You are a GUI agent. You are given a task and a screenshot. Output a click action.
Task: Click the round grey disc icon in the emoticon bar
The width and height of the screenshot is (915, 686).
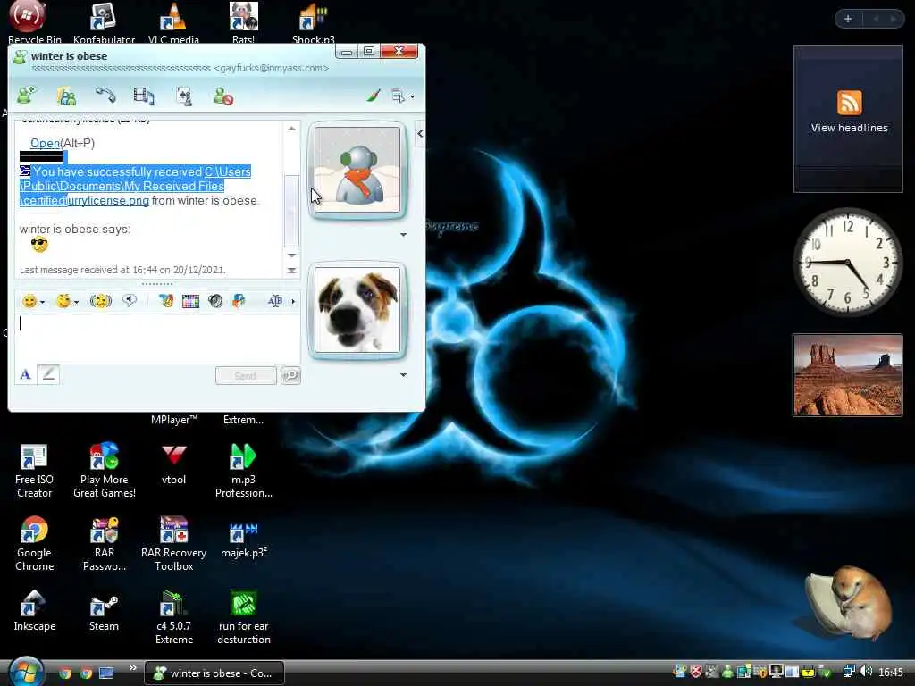(x=215, y=301)
